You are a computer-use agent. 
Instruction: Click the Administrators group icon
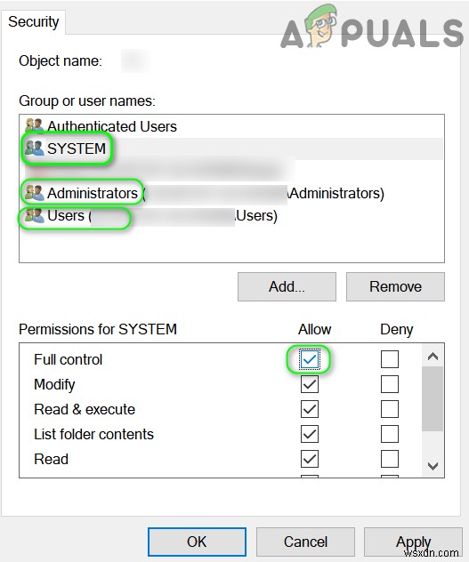click(x=35, y=193)
